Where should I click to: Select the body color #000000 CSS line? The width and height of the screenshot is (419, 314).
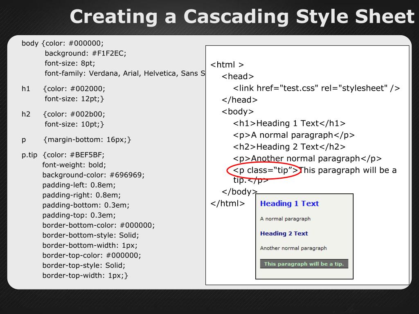[x=63, y=43]
